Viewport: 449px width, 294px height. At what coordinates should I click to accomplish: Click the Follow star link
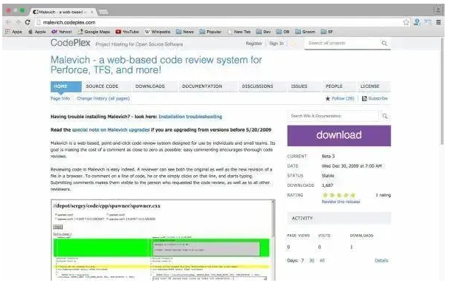click(340, 98)
